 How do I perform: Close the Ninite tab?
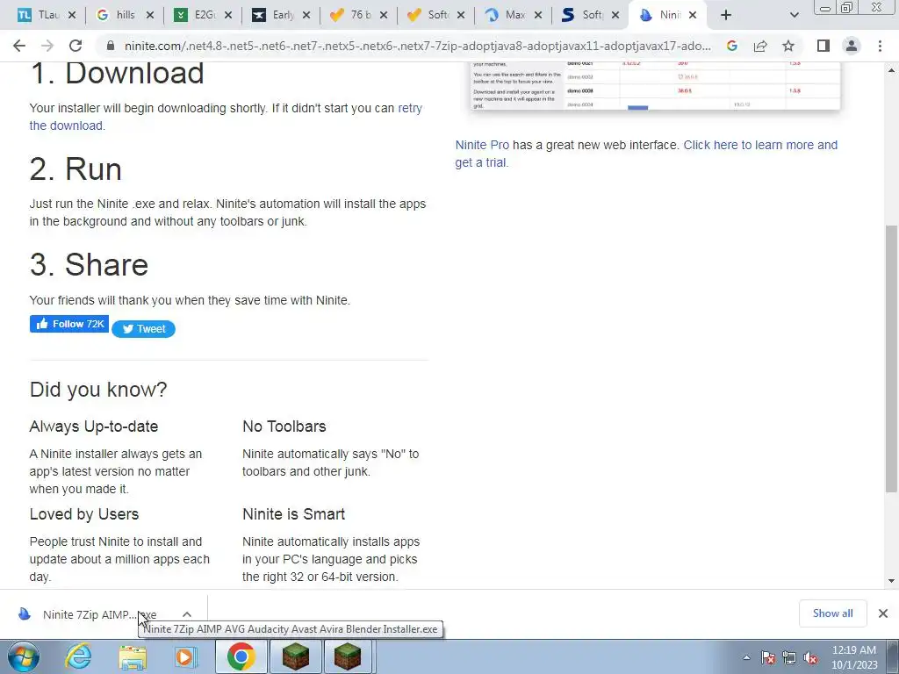click(x=693, y=16)
